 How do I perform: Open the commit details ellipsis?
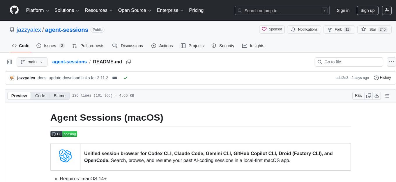point(115,78)
